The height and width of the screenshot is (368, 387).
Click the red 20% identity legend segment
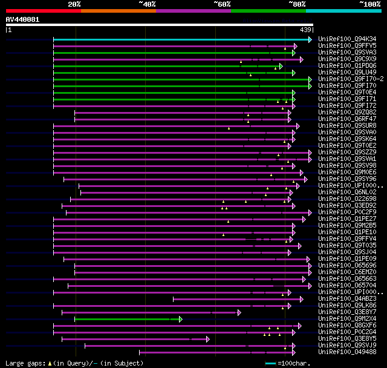44,11
